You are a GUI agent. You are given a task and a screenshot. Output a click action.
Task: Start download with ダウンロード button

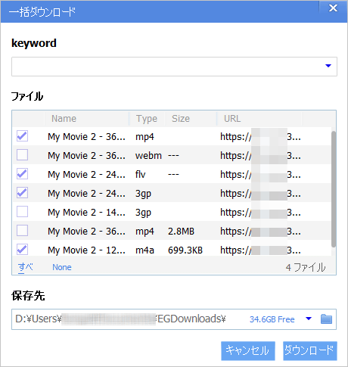pos(310,351)
